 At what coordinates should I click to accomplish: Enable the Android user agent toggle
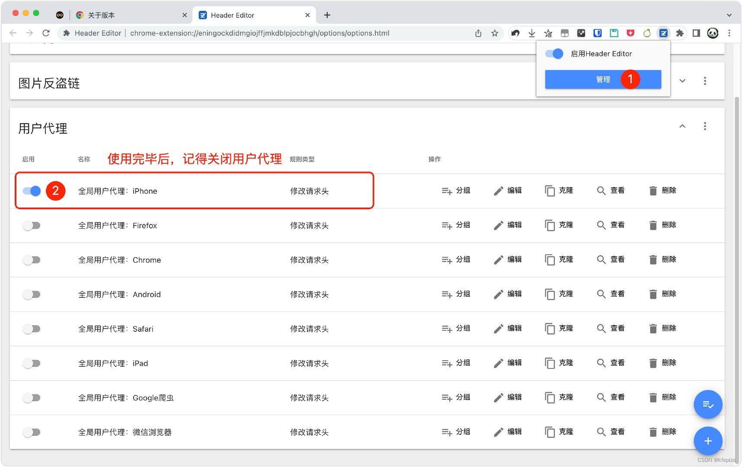click(32, 294)
